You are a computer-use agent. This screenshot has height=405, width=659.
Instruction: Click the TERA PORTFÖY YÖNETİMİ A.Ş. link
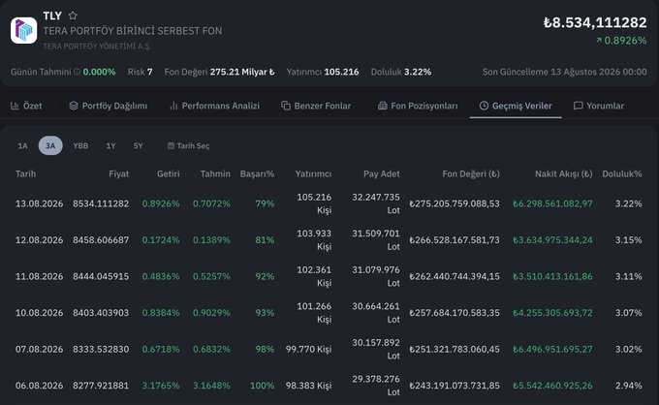click(x=97, y=47)
